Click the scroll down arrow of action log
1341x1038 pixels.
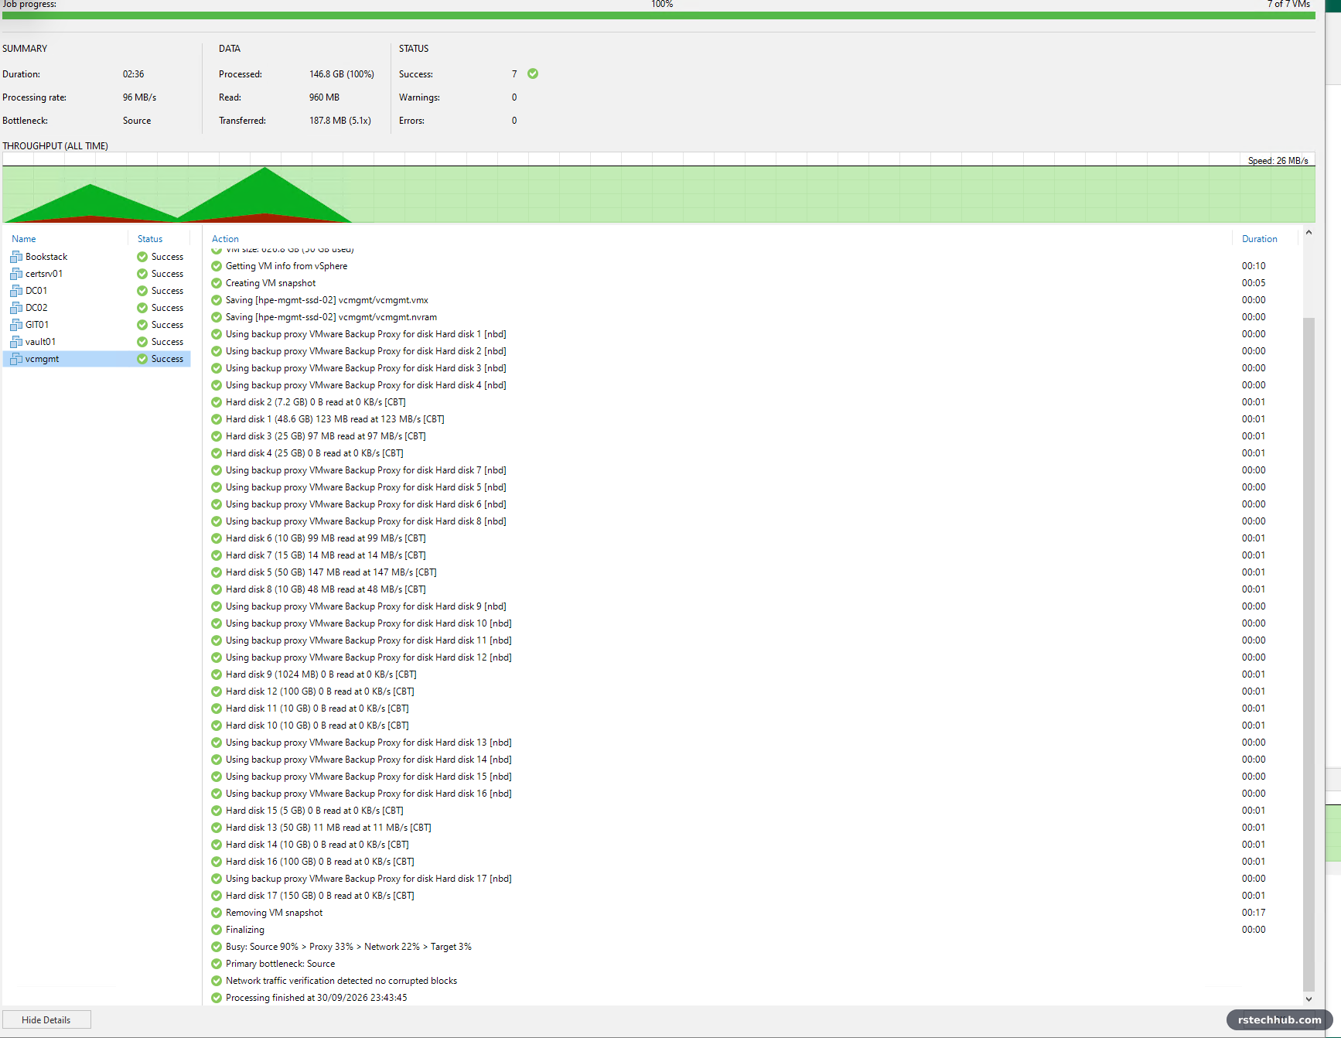click(1309, 999)
